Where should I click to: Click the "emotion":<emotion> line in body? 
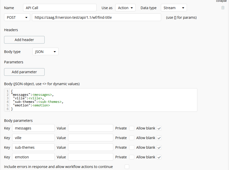(x=31, y=105)
